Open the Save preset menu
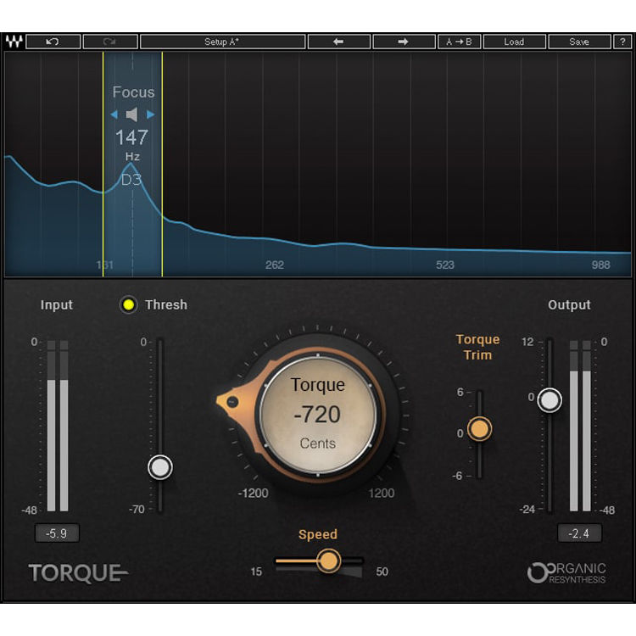The width and height of the screenshot is (636, 636). pyautogui.click(x=579, y=42)
